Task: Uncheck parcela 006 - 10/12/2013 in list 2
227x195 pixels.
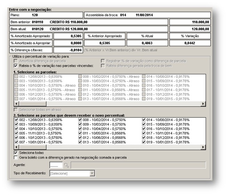Action: point(16,138)
